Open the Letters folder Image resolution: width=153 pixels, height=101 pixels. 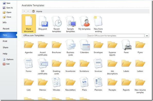coord(140,66)
